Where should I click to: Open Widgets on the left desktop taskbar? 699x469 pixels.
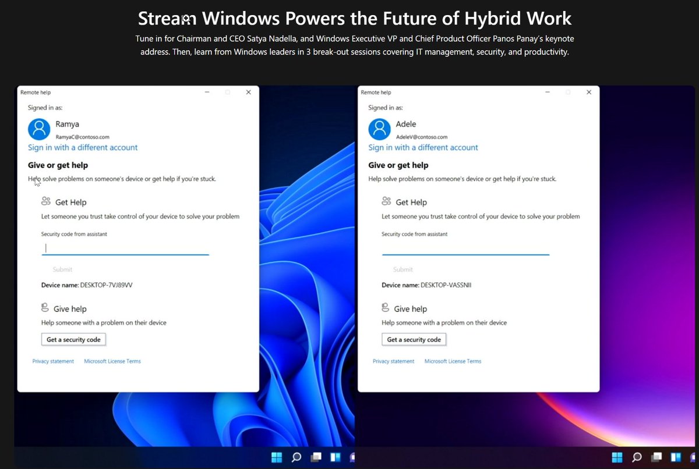click(x=336, y=457)
